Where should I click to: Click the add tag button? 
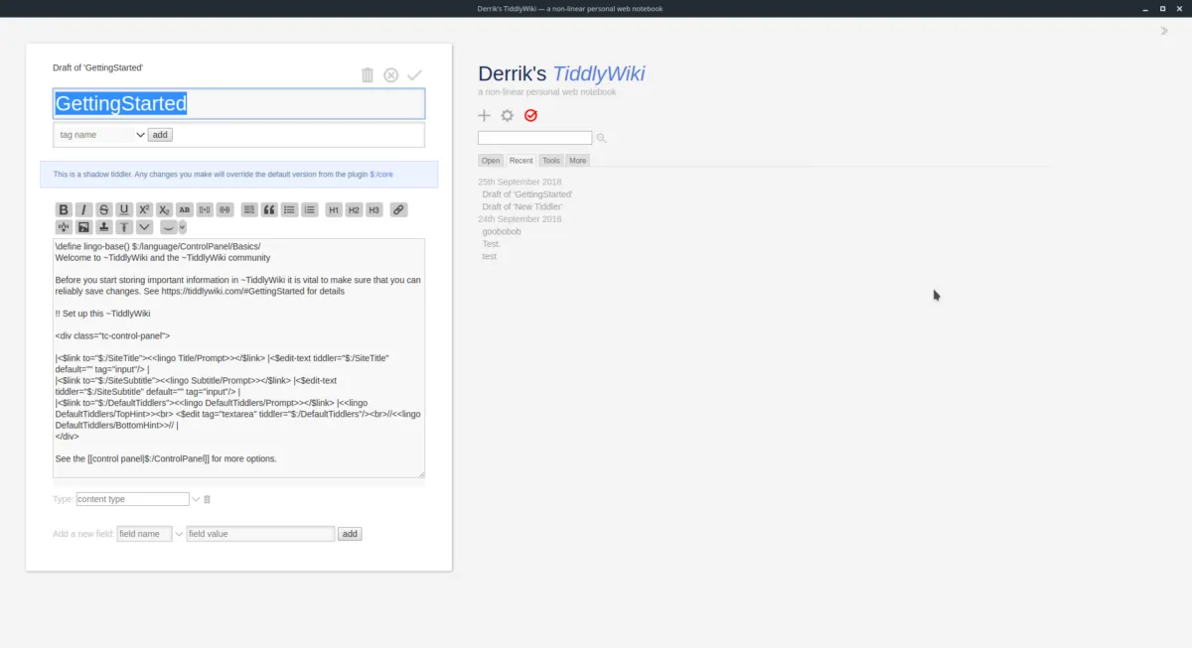[160, 135]
